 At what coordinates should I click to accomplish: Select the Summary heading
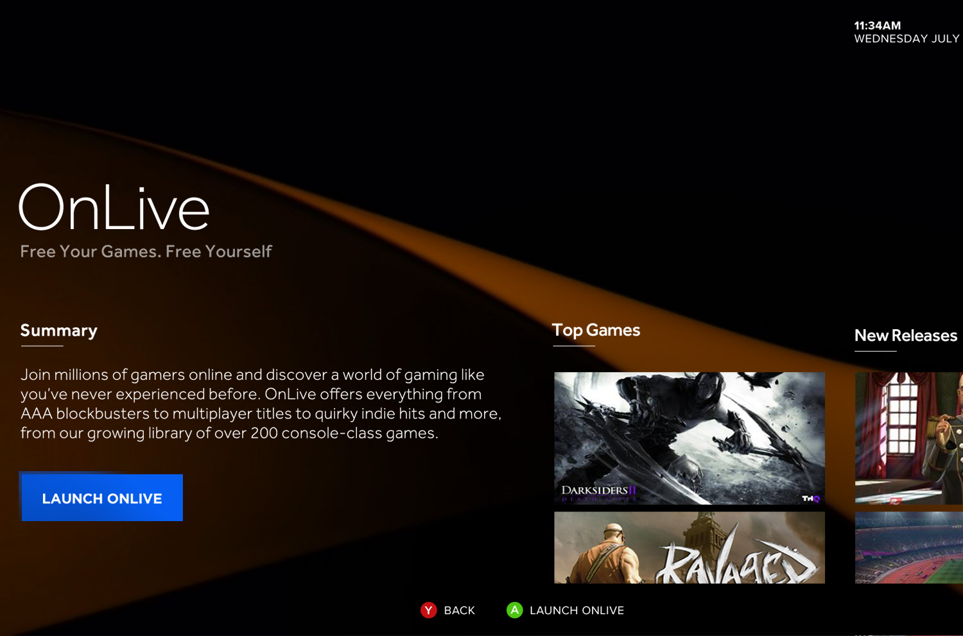pos(58,331)
